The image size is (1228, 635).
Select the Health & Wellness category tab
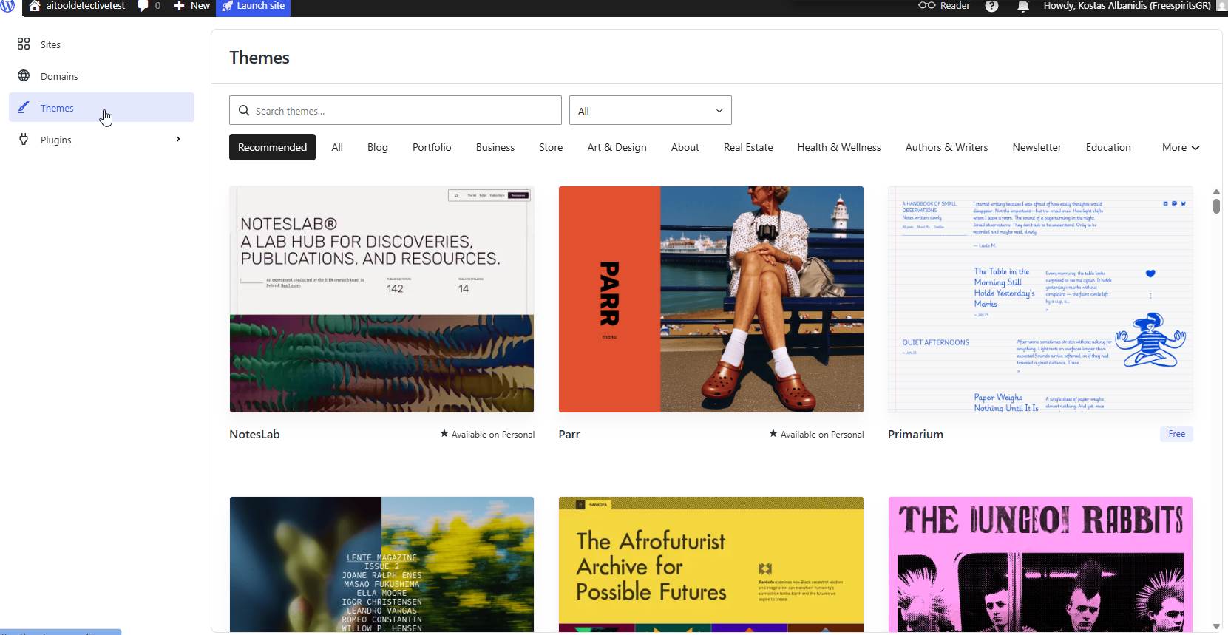pos(839,147)
